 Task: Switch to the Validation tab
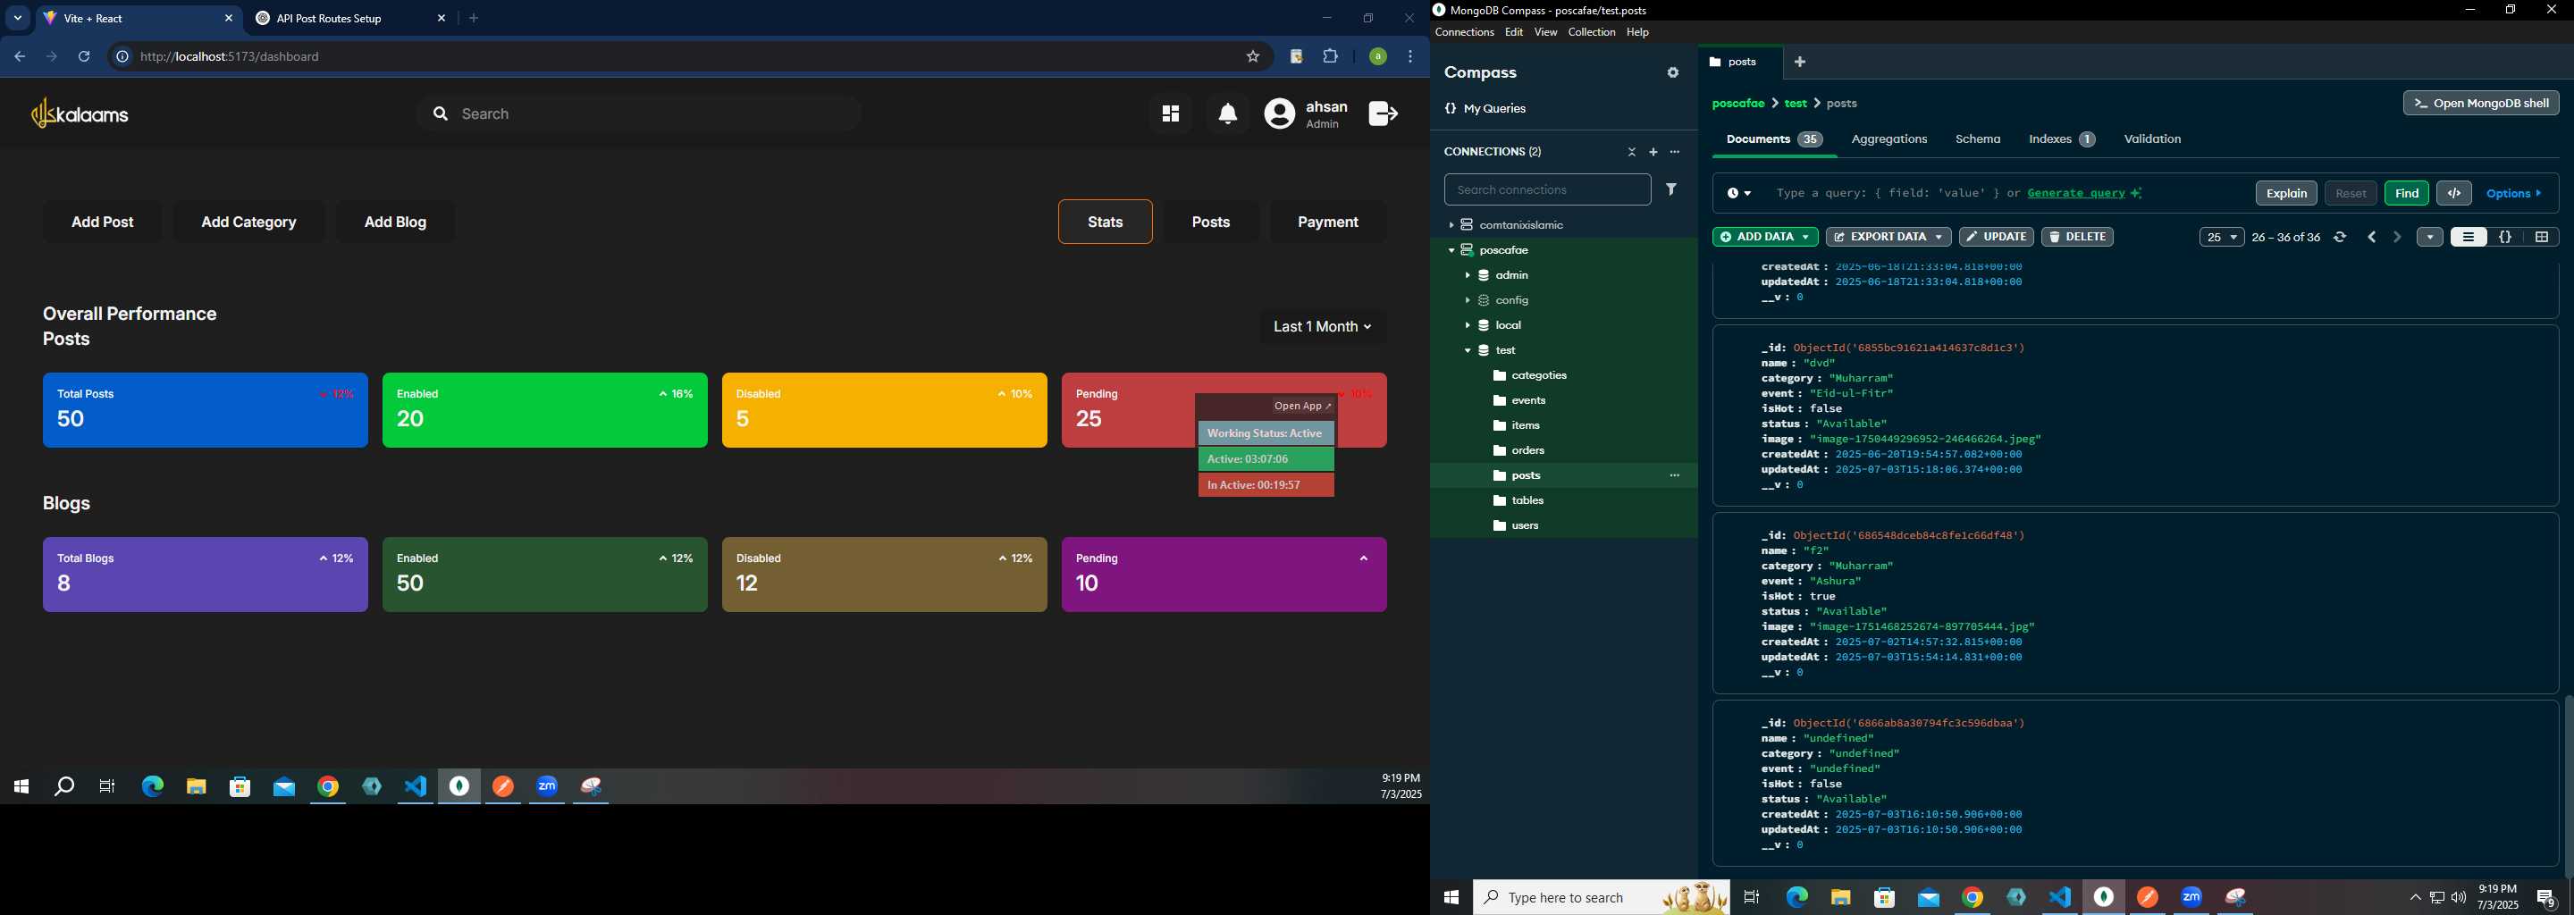[2152, 139]
